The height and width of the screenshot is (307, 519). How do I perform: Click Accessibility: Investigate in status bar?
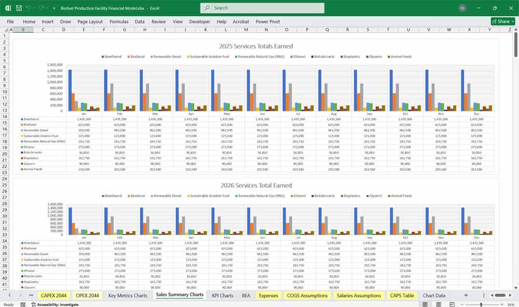57,304
